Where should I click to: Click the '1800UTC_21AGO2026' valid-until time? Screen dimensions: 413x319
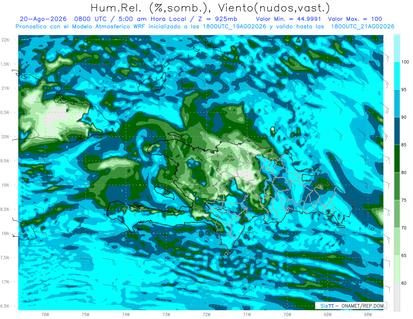coord(362,26)
